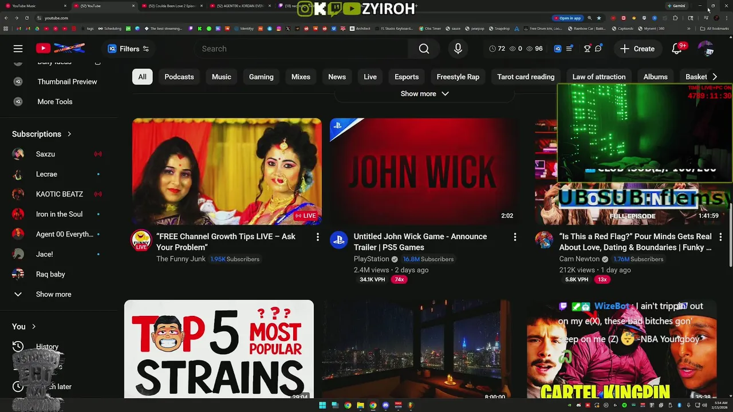733x412 pixels.
Task: Expand the Show more section
Action: pos(424,94)
